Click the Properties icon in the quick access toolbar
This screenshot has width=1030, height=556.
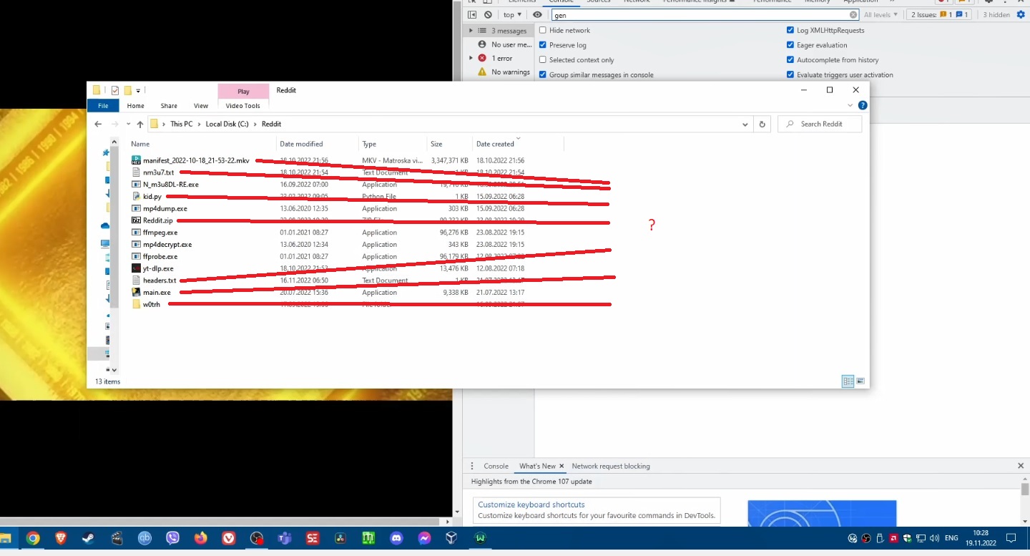[x=114, y=90]
